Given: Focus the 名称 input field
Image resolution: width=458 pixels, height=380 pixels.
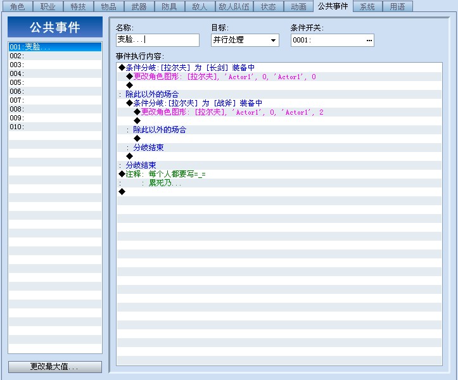Looking at the screenshot, I should click(x=158, y=40).
